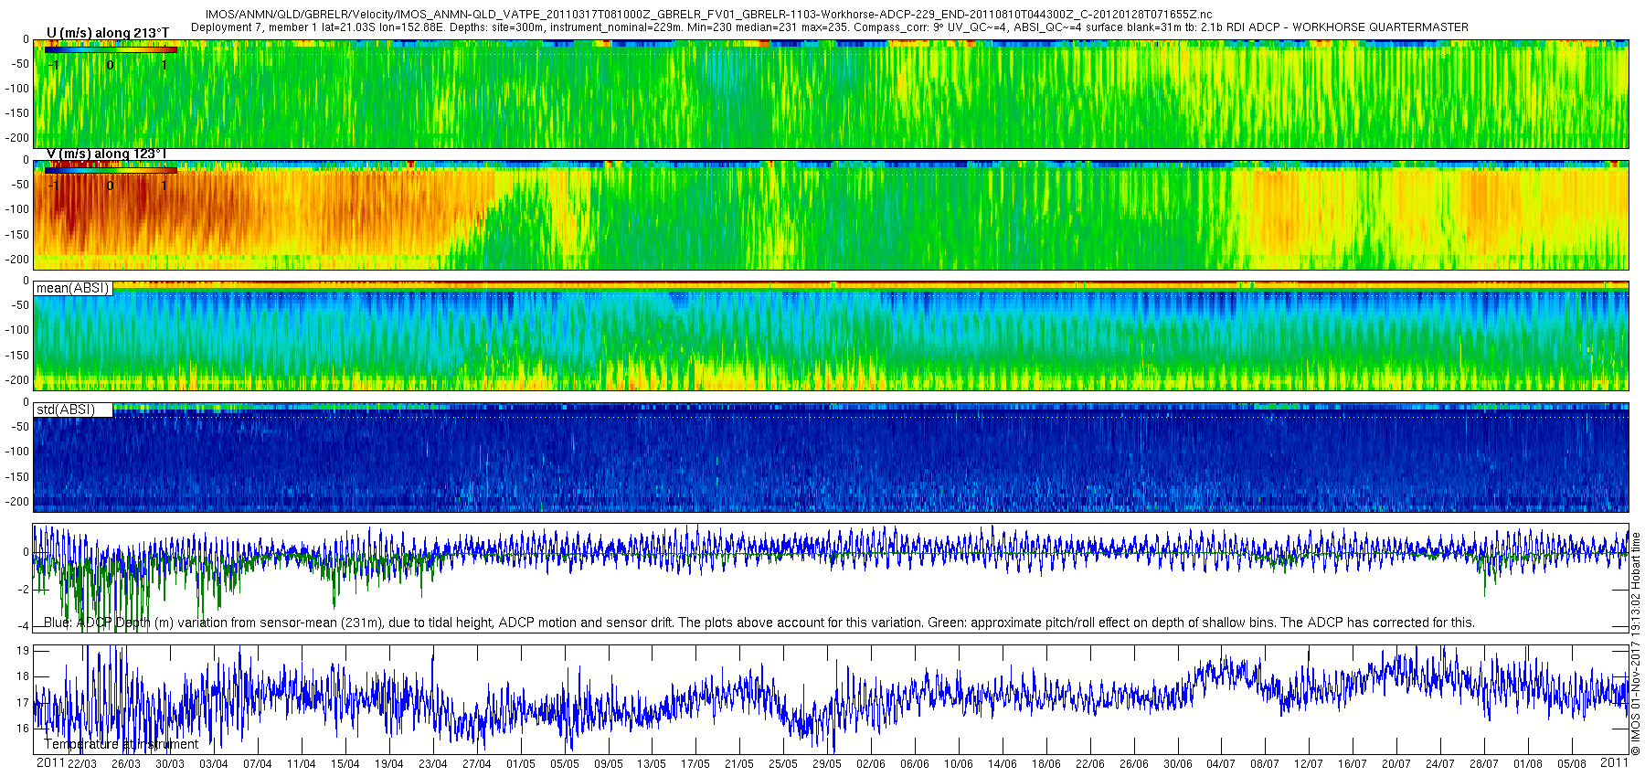
Task: Select the NetCDF file path title line
Action: tap(709, 15)
